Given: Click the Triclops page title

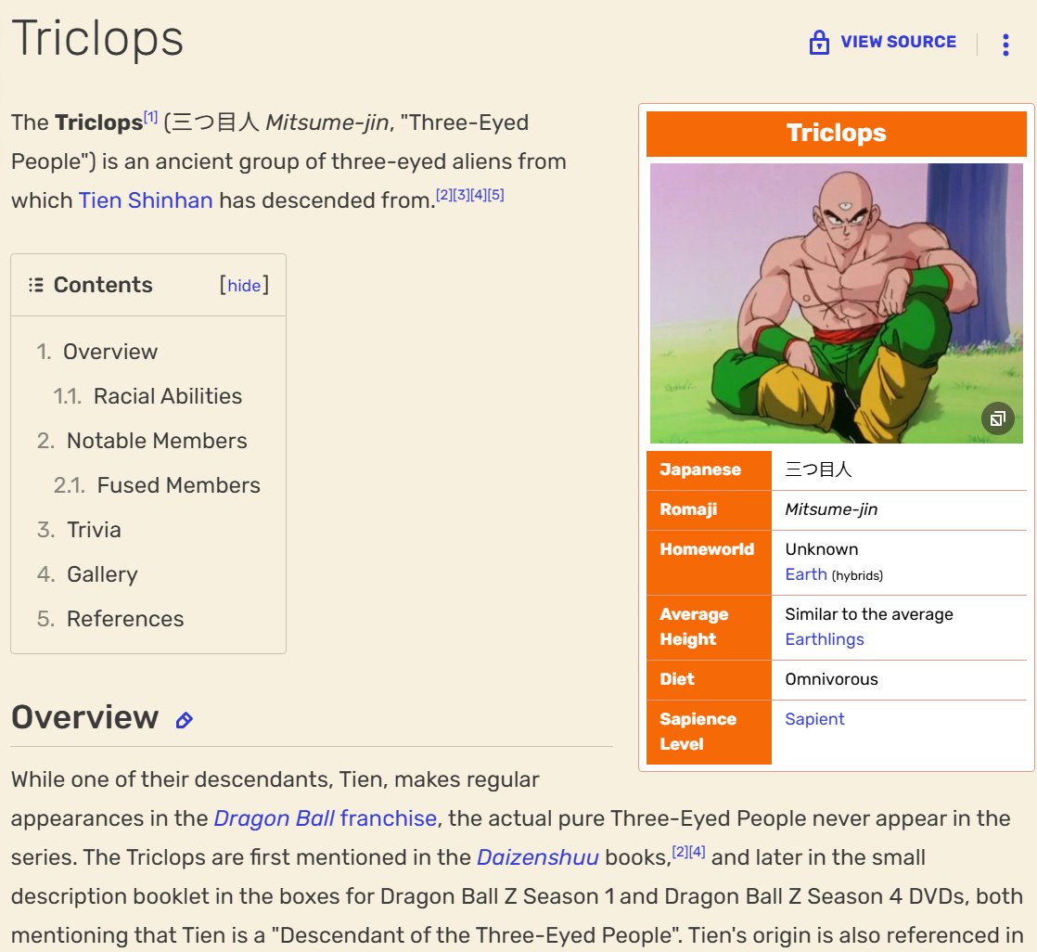Looking at the screenshot, I should coord(97,38).
